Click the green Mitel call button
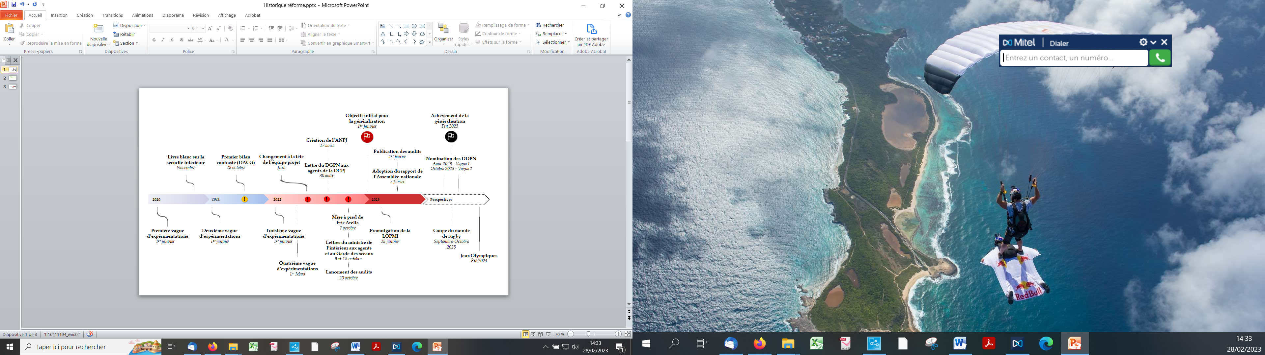1265x355 pixels. pyautogui.click(x=1160, y=58)
